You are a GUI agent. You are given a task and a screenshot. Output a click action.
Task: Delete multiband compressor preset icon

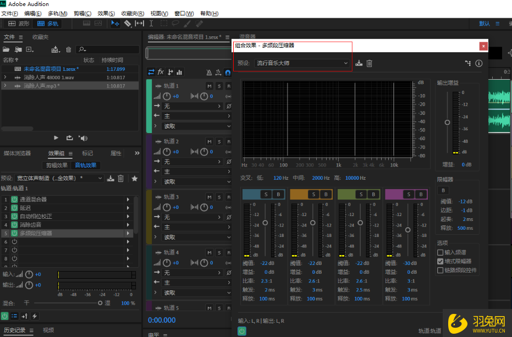pos(370,63)
